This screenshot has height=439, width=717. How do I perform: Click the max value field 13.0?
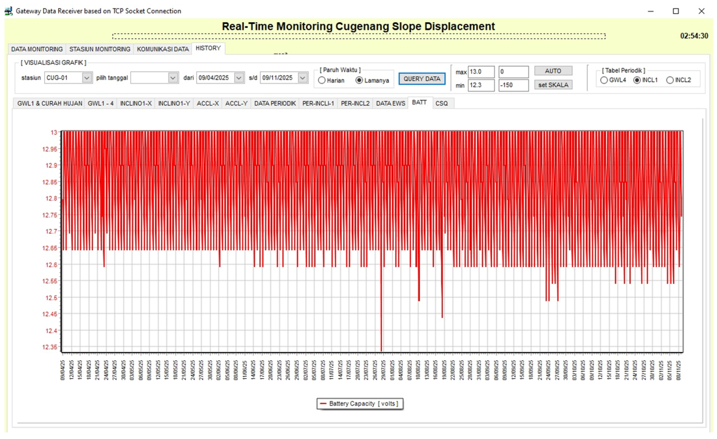pos(481,72)
